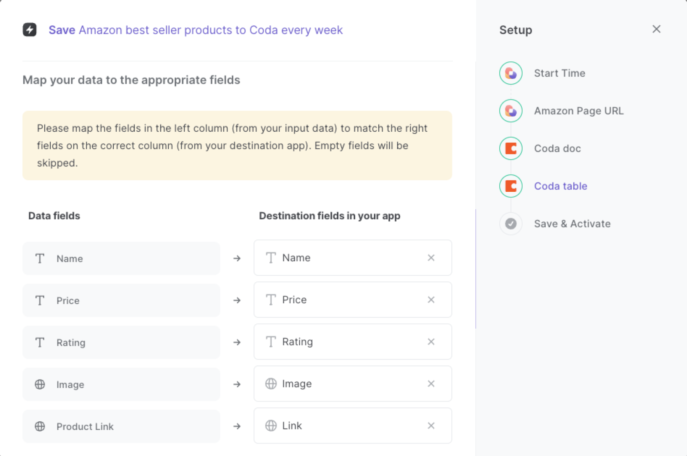Viewport: 687px width, 456px height.
Task: Click 'Destination fields in your app' heading
Action: tap(330, 216)
